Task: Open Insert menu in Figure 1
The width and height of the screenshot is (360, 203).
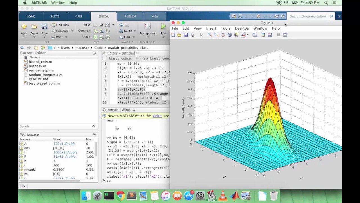Action: coord(211,28)
